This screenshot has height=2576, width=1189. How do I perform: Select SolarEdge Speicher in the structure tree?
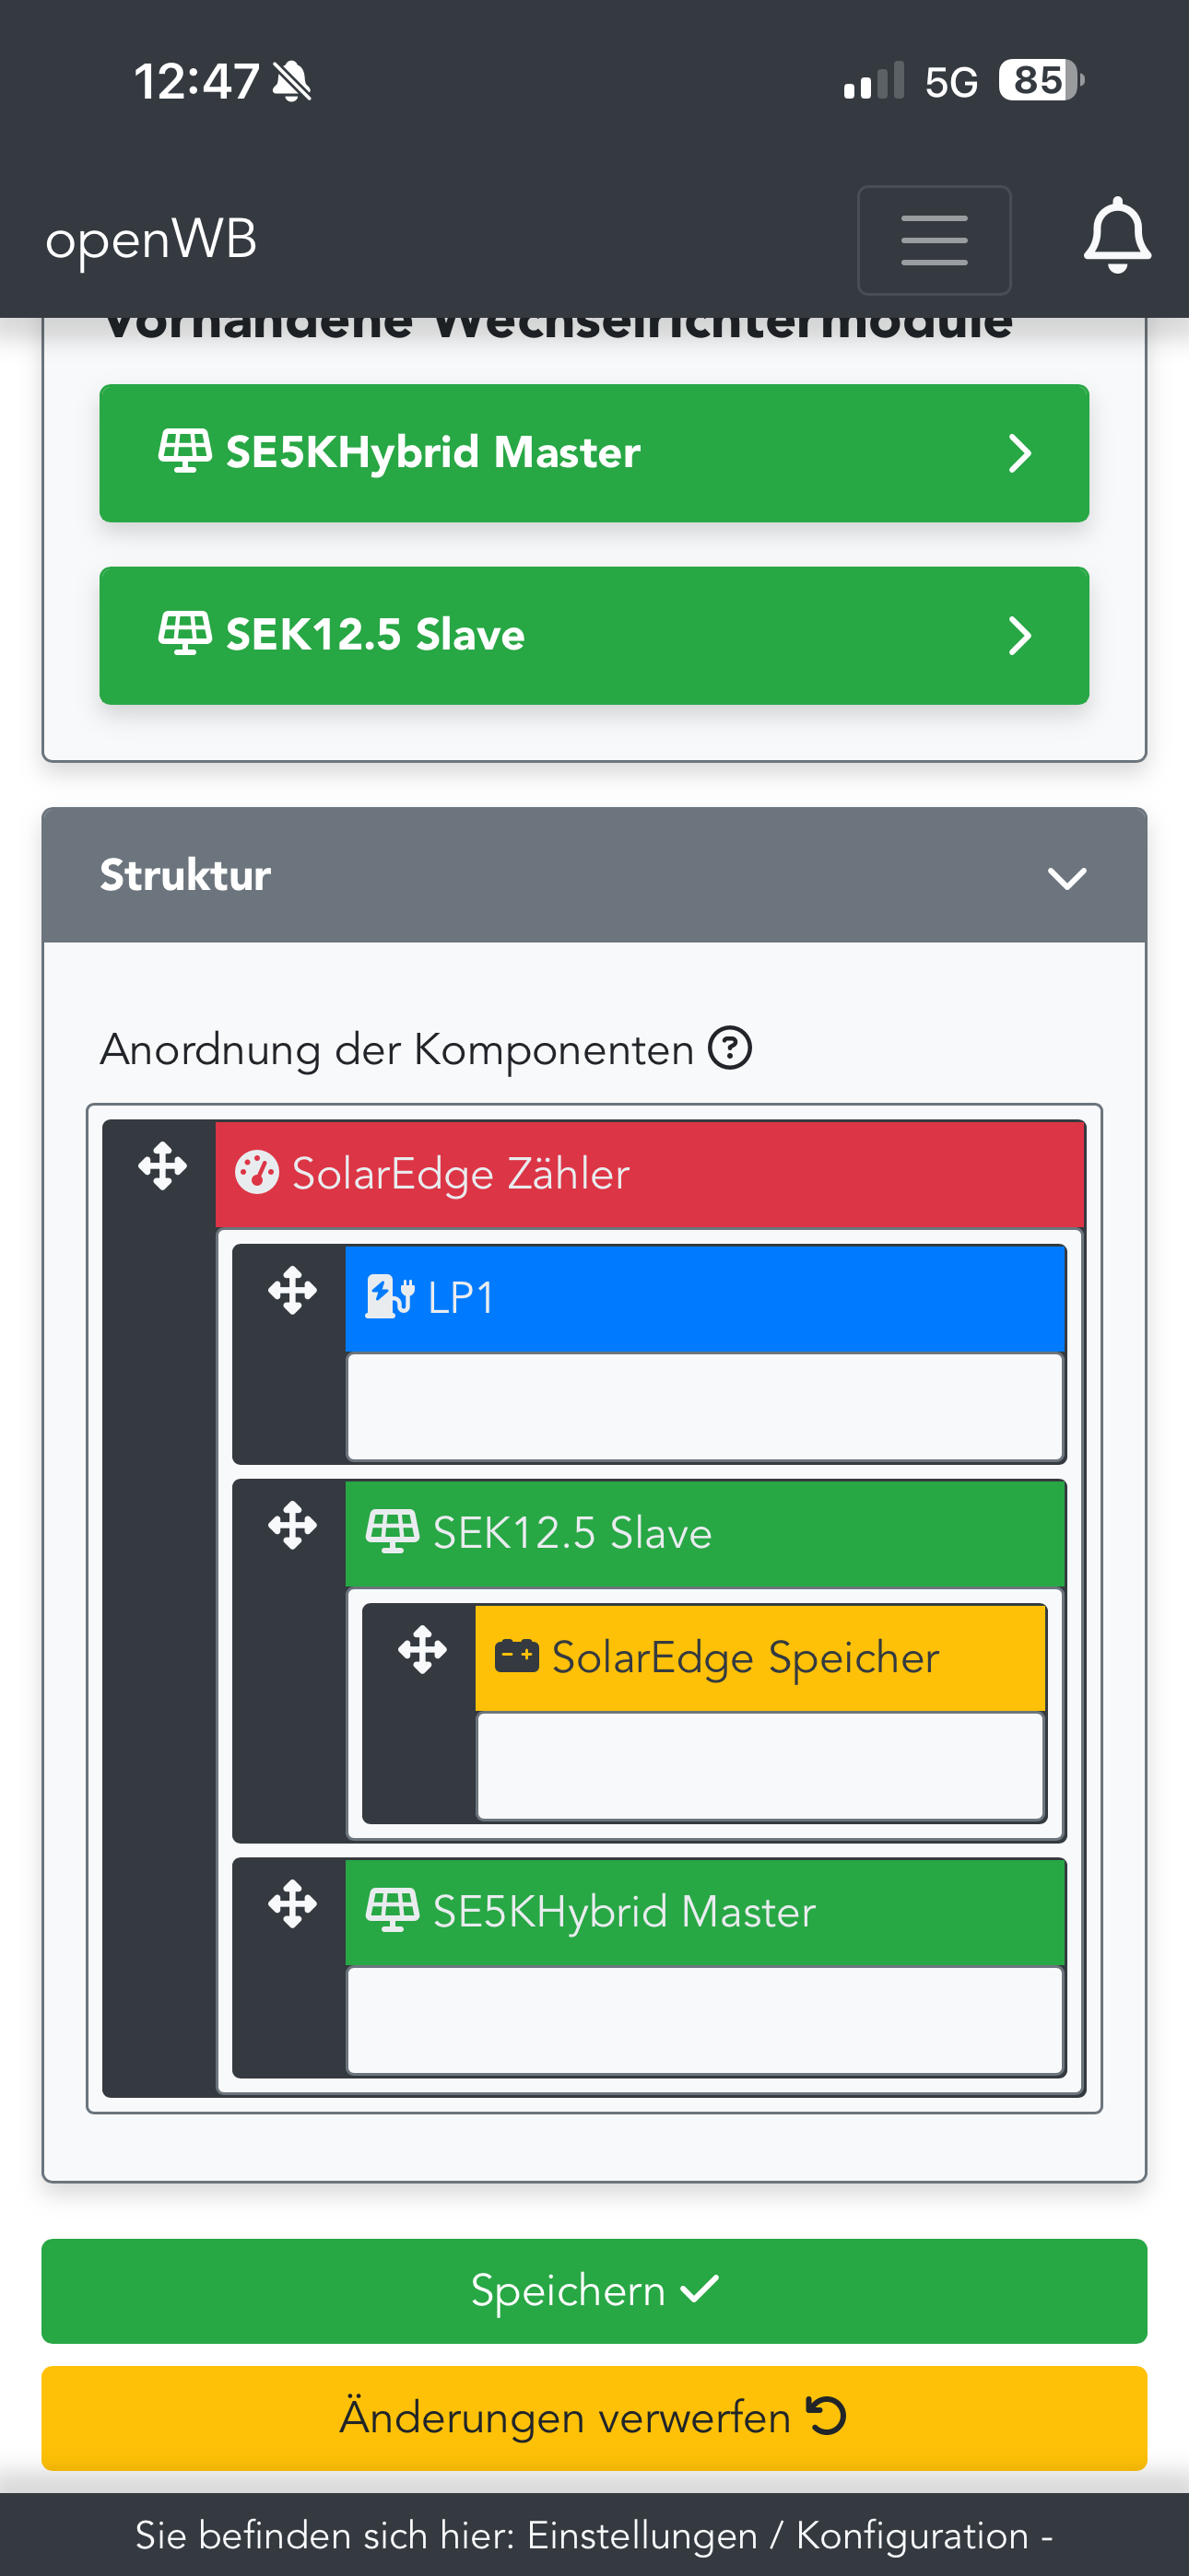pos(746,1658)
